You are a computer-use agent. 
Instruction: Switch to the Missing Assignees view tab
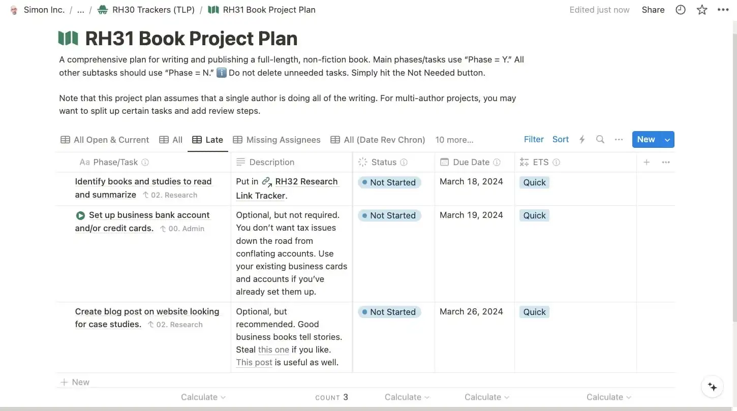tap(277, 140)
